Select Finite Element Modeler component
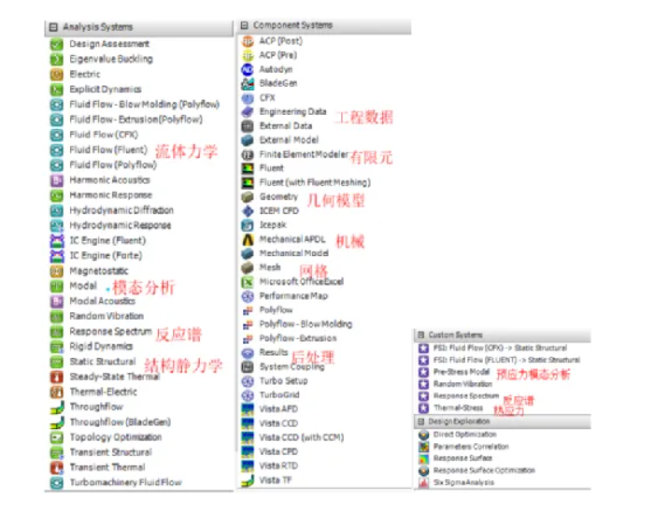 pos(304,155)
